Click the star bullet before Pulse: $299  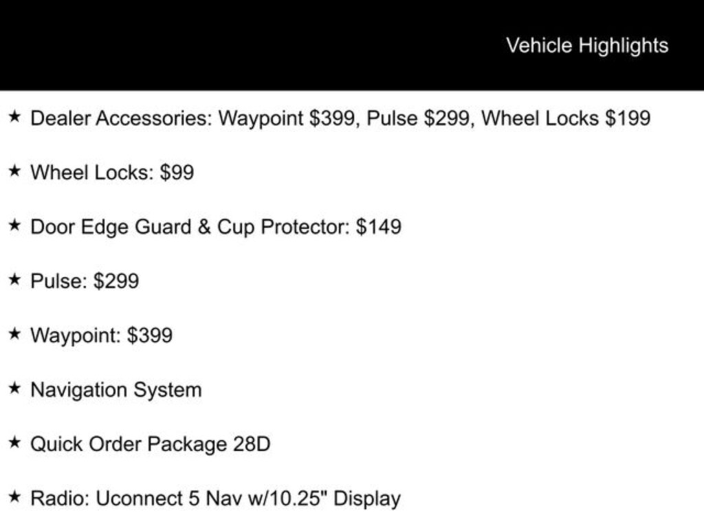tap(14, 280)
